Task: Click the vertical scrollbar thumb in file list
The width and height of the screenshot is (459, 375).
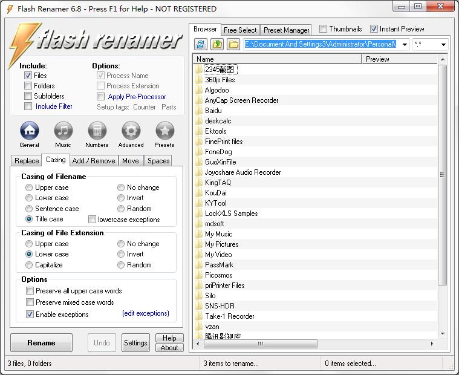Action: point(442,175)
